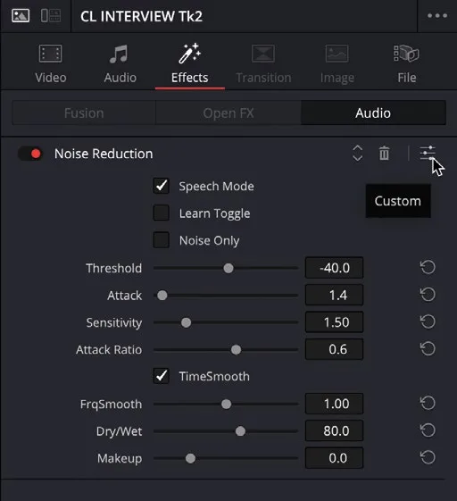Turn off Noise Reduction red toggle switch
The height and width of the screenshot is (501, 457).
point(30,154)
